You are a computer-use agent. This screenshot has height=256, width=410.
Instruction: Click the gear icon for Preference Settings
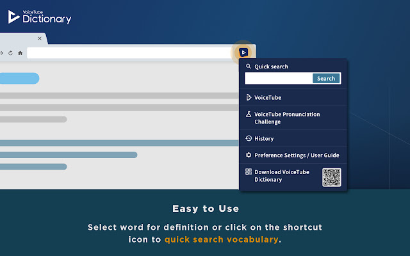(x=249, y=155)
